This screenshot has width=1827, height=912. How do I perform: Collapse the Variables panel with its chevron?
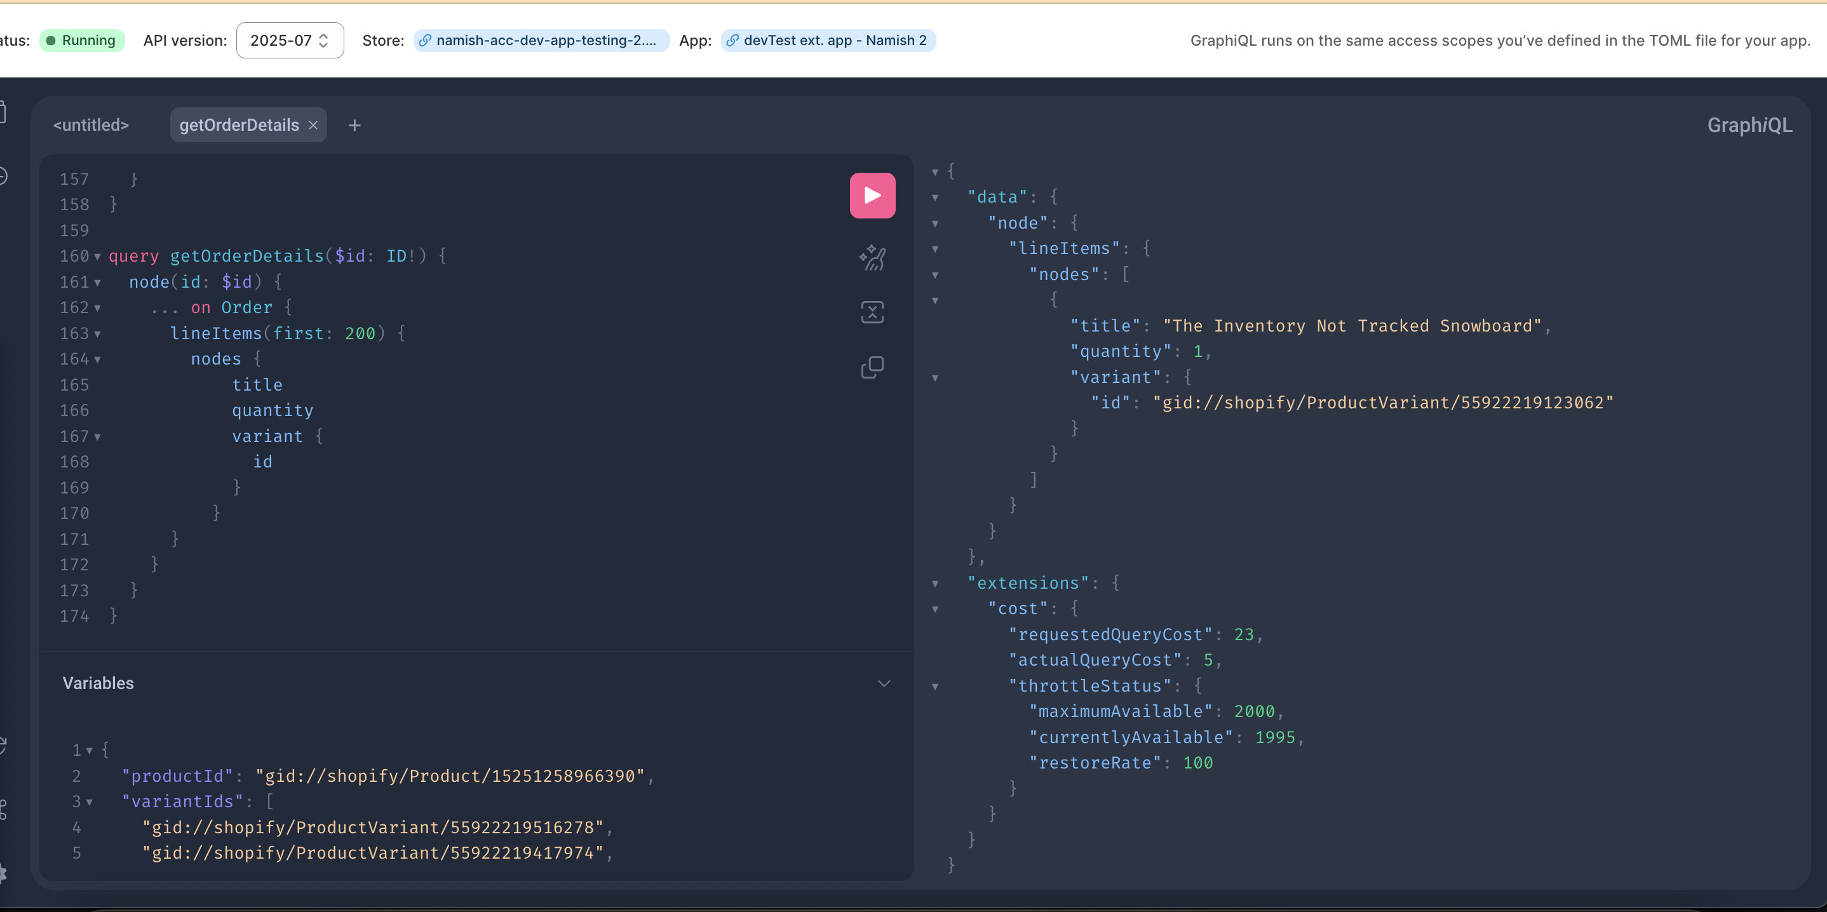(883, 683)
